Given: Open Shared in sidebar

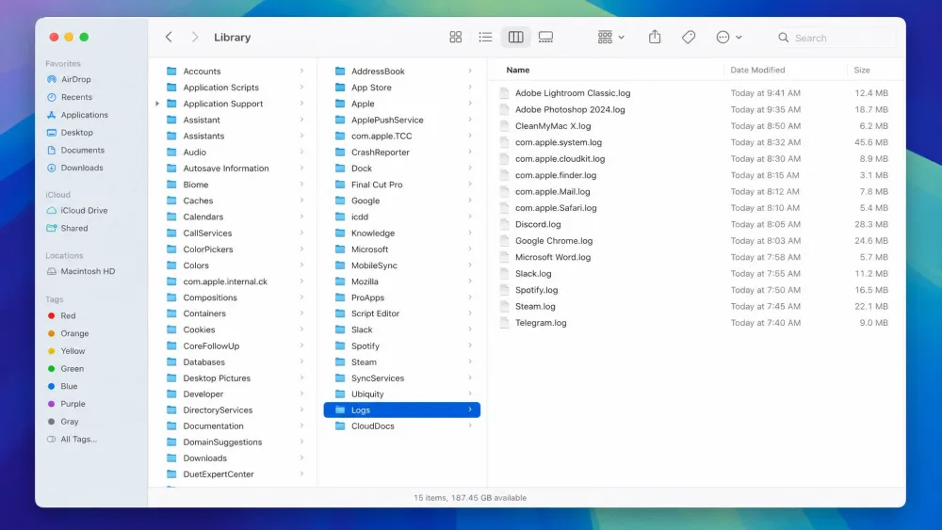Looking at the screenshot, I should [x=73, y=228].
